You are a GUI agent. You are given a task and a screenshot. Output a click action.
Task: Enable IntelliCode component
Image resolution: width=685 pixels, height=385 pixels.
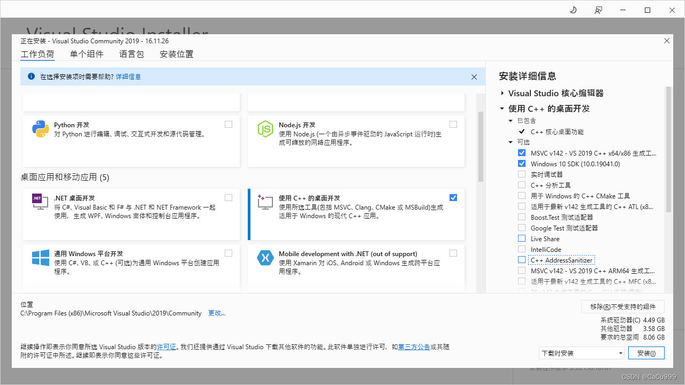[x=522, y=249]
